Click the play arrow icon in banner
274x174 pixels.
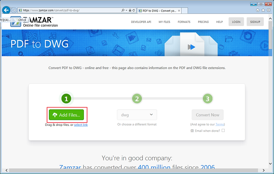[x=191, y=47]
